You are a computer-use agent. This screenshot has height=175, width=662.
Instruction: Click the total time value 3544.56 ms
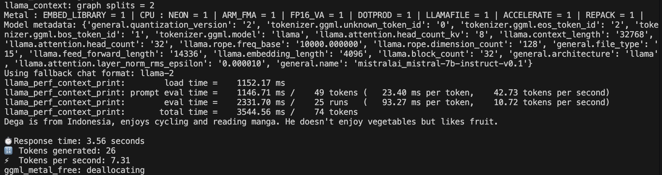click(x=261, y=112)
